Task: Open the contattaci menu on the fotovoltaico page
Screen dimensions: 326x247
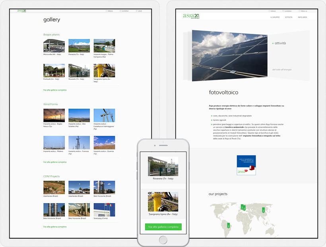Action: (288, 11)
